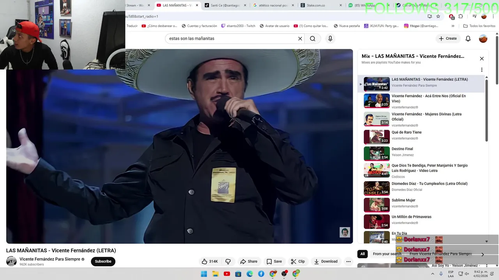Open the Cuentas y facturación bookmark

199,26
